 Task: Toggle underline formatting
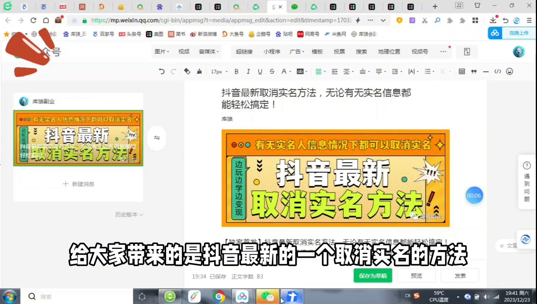click(x=260, y=71)
